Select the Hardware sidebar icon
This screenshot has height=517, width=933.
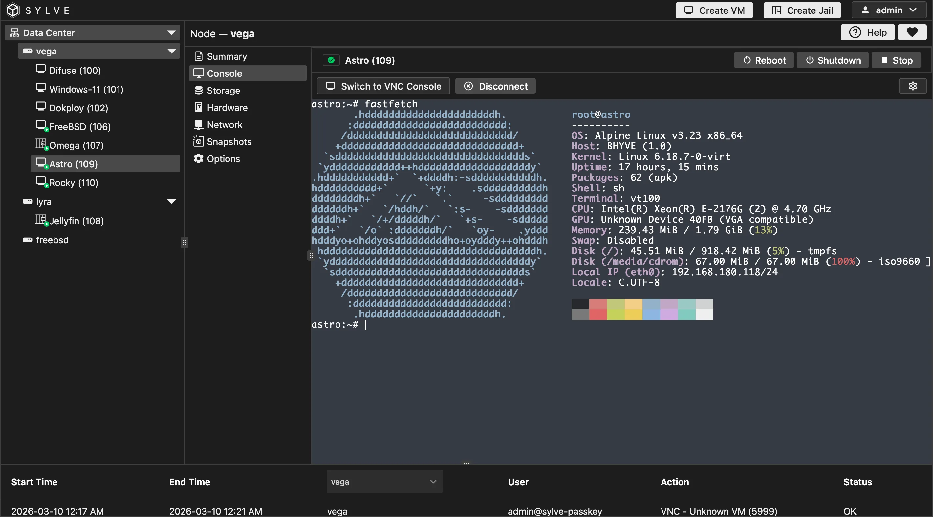tap(199, 107)
